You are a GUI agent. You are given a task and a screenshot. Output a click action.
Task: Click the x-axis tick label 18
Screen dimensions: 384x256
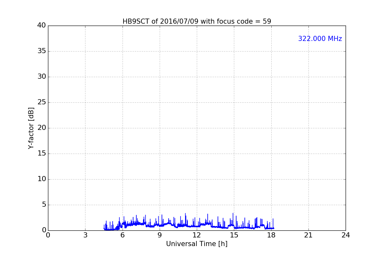click(x=271, y=235)
